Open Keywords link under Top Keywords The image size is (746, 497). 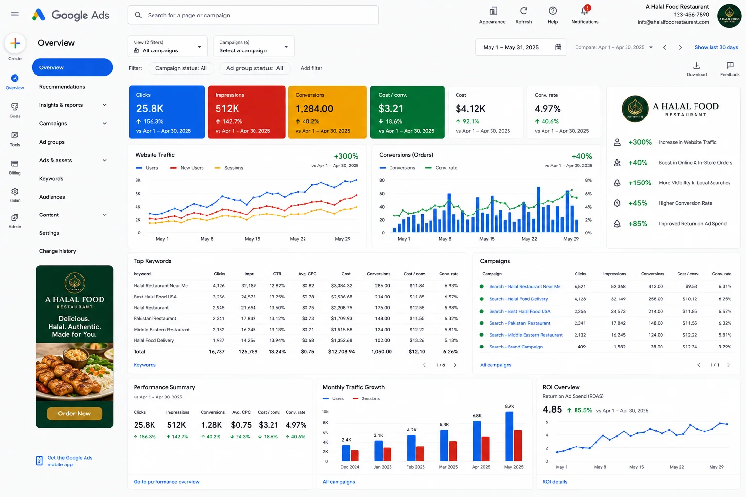coord(145,365)
